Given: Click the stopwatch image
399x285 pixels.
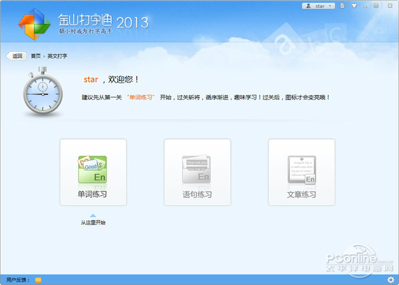Looking at the screenshot, I should pos(43,92).
